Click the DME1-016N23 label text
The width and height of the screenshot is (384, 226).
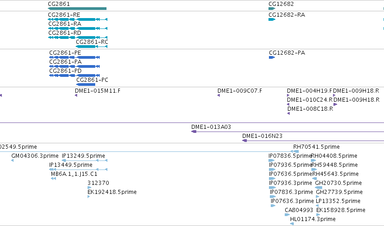[262, 136]
